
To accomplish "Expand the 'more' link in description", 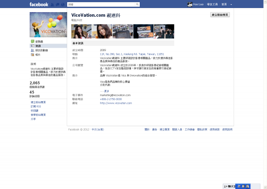I will pos(107,91).
